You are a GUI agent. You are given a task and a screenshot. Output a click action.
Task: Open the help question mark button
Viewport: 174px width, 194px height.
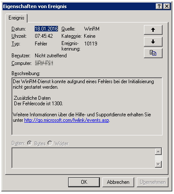coord(159,6)
